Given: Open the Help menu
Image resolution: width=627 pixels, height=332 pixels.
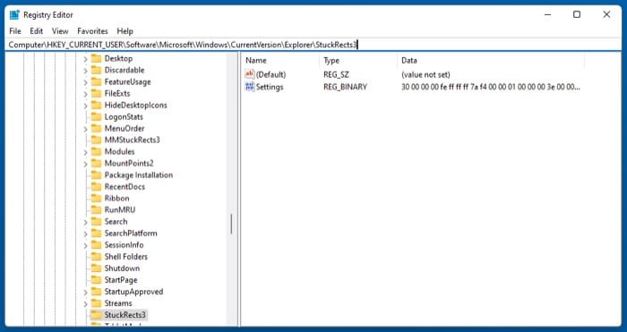Looking at the screenshot, I should pos(125,31).
